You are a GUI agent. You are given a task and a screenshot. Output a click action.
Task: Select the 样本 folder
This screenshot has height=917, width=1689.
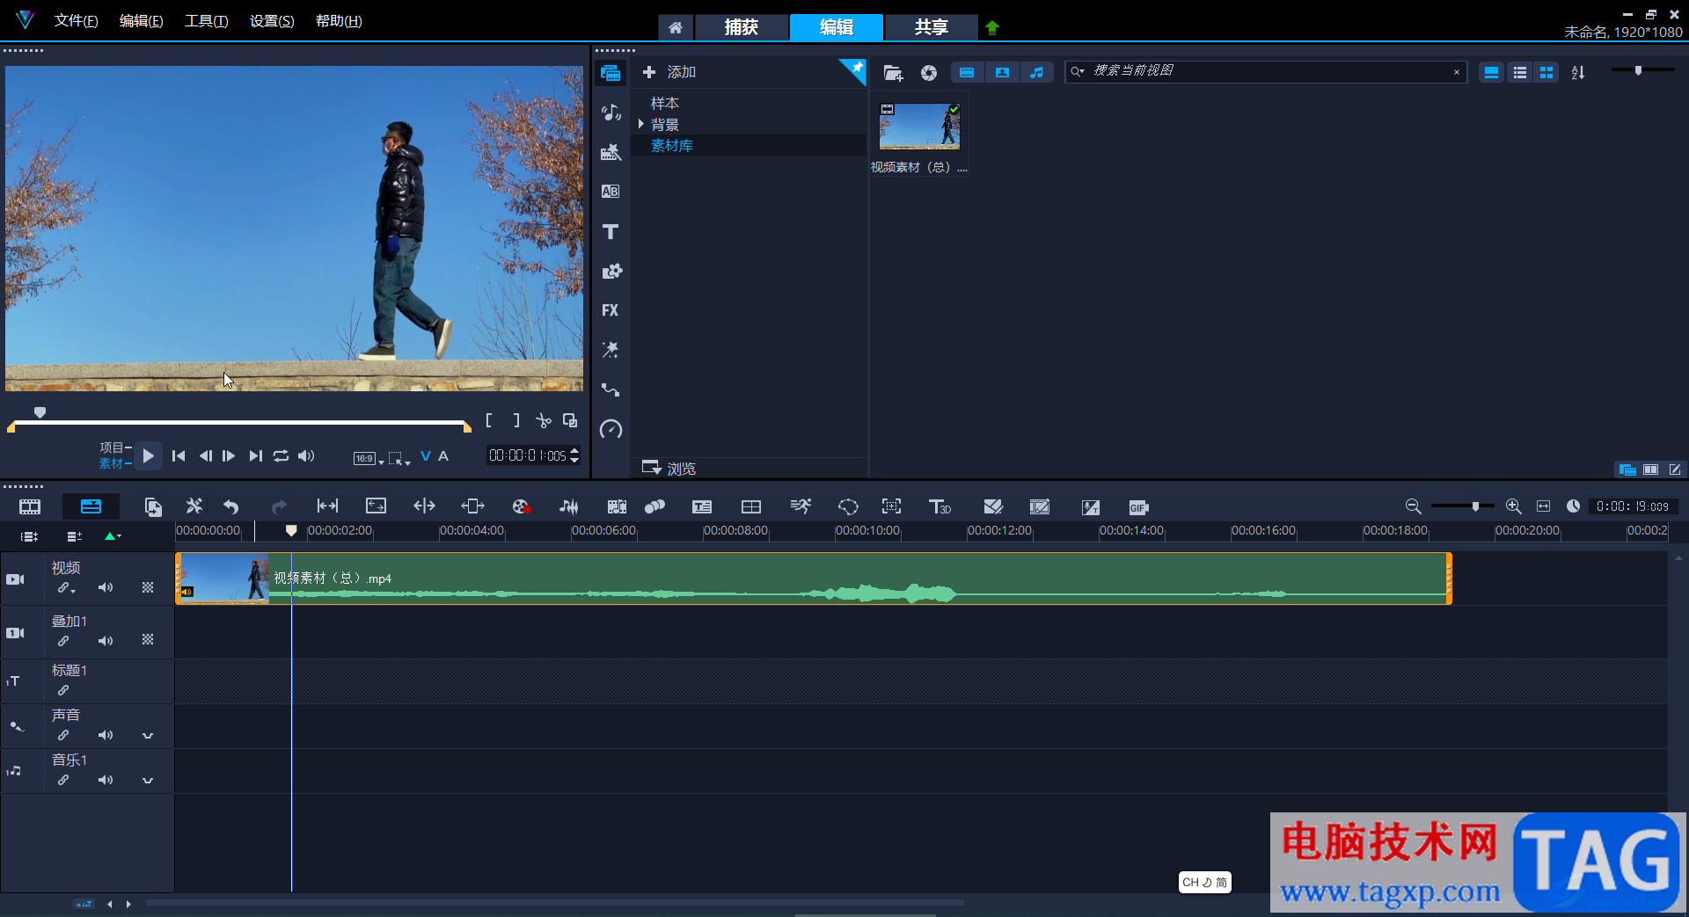(665, 104)
